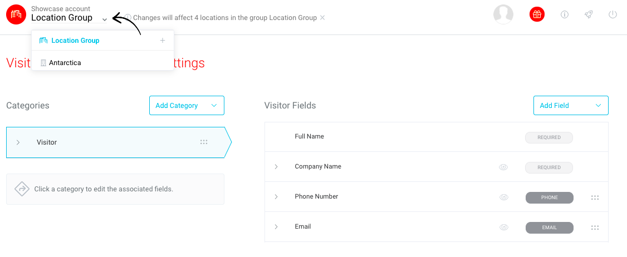Screen dimensions: 627x257
Task: Click the Phone Number row drag handle
Action: pos(595,197)
